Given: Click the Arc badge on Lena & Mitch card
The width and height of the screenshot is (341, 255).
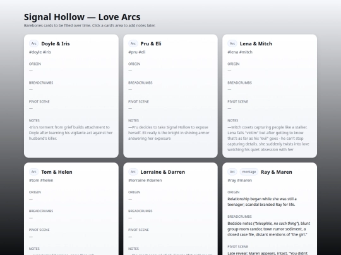Looking at the screenshot, I should pyautogui.click(x=232, y=43).
